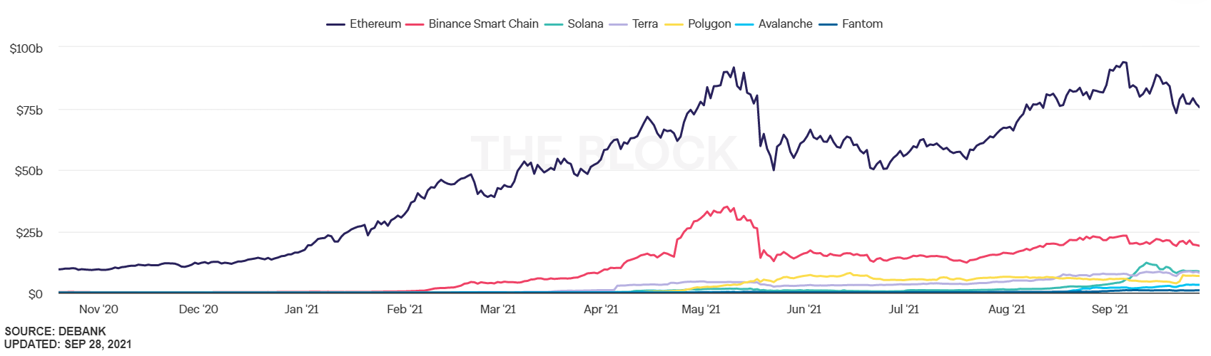Image resolution: width=1211 pixels, height=356 pixels.
Task: Click the $50b y-axis label
Action: (29, 172)
